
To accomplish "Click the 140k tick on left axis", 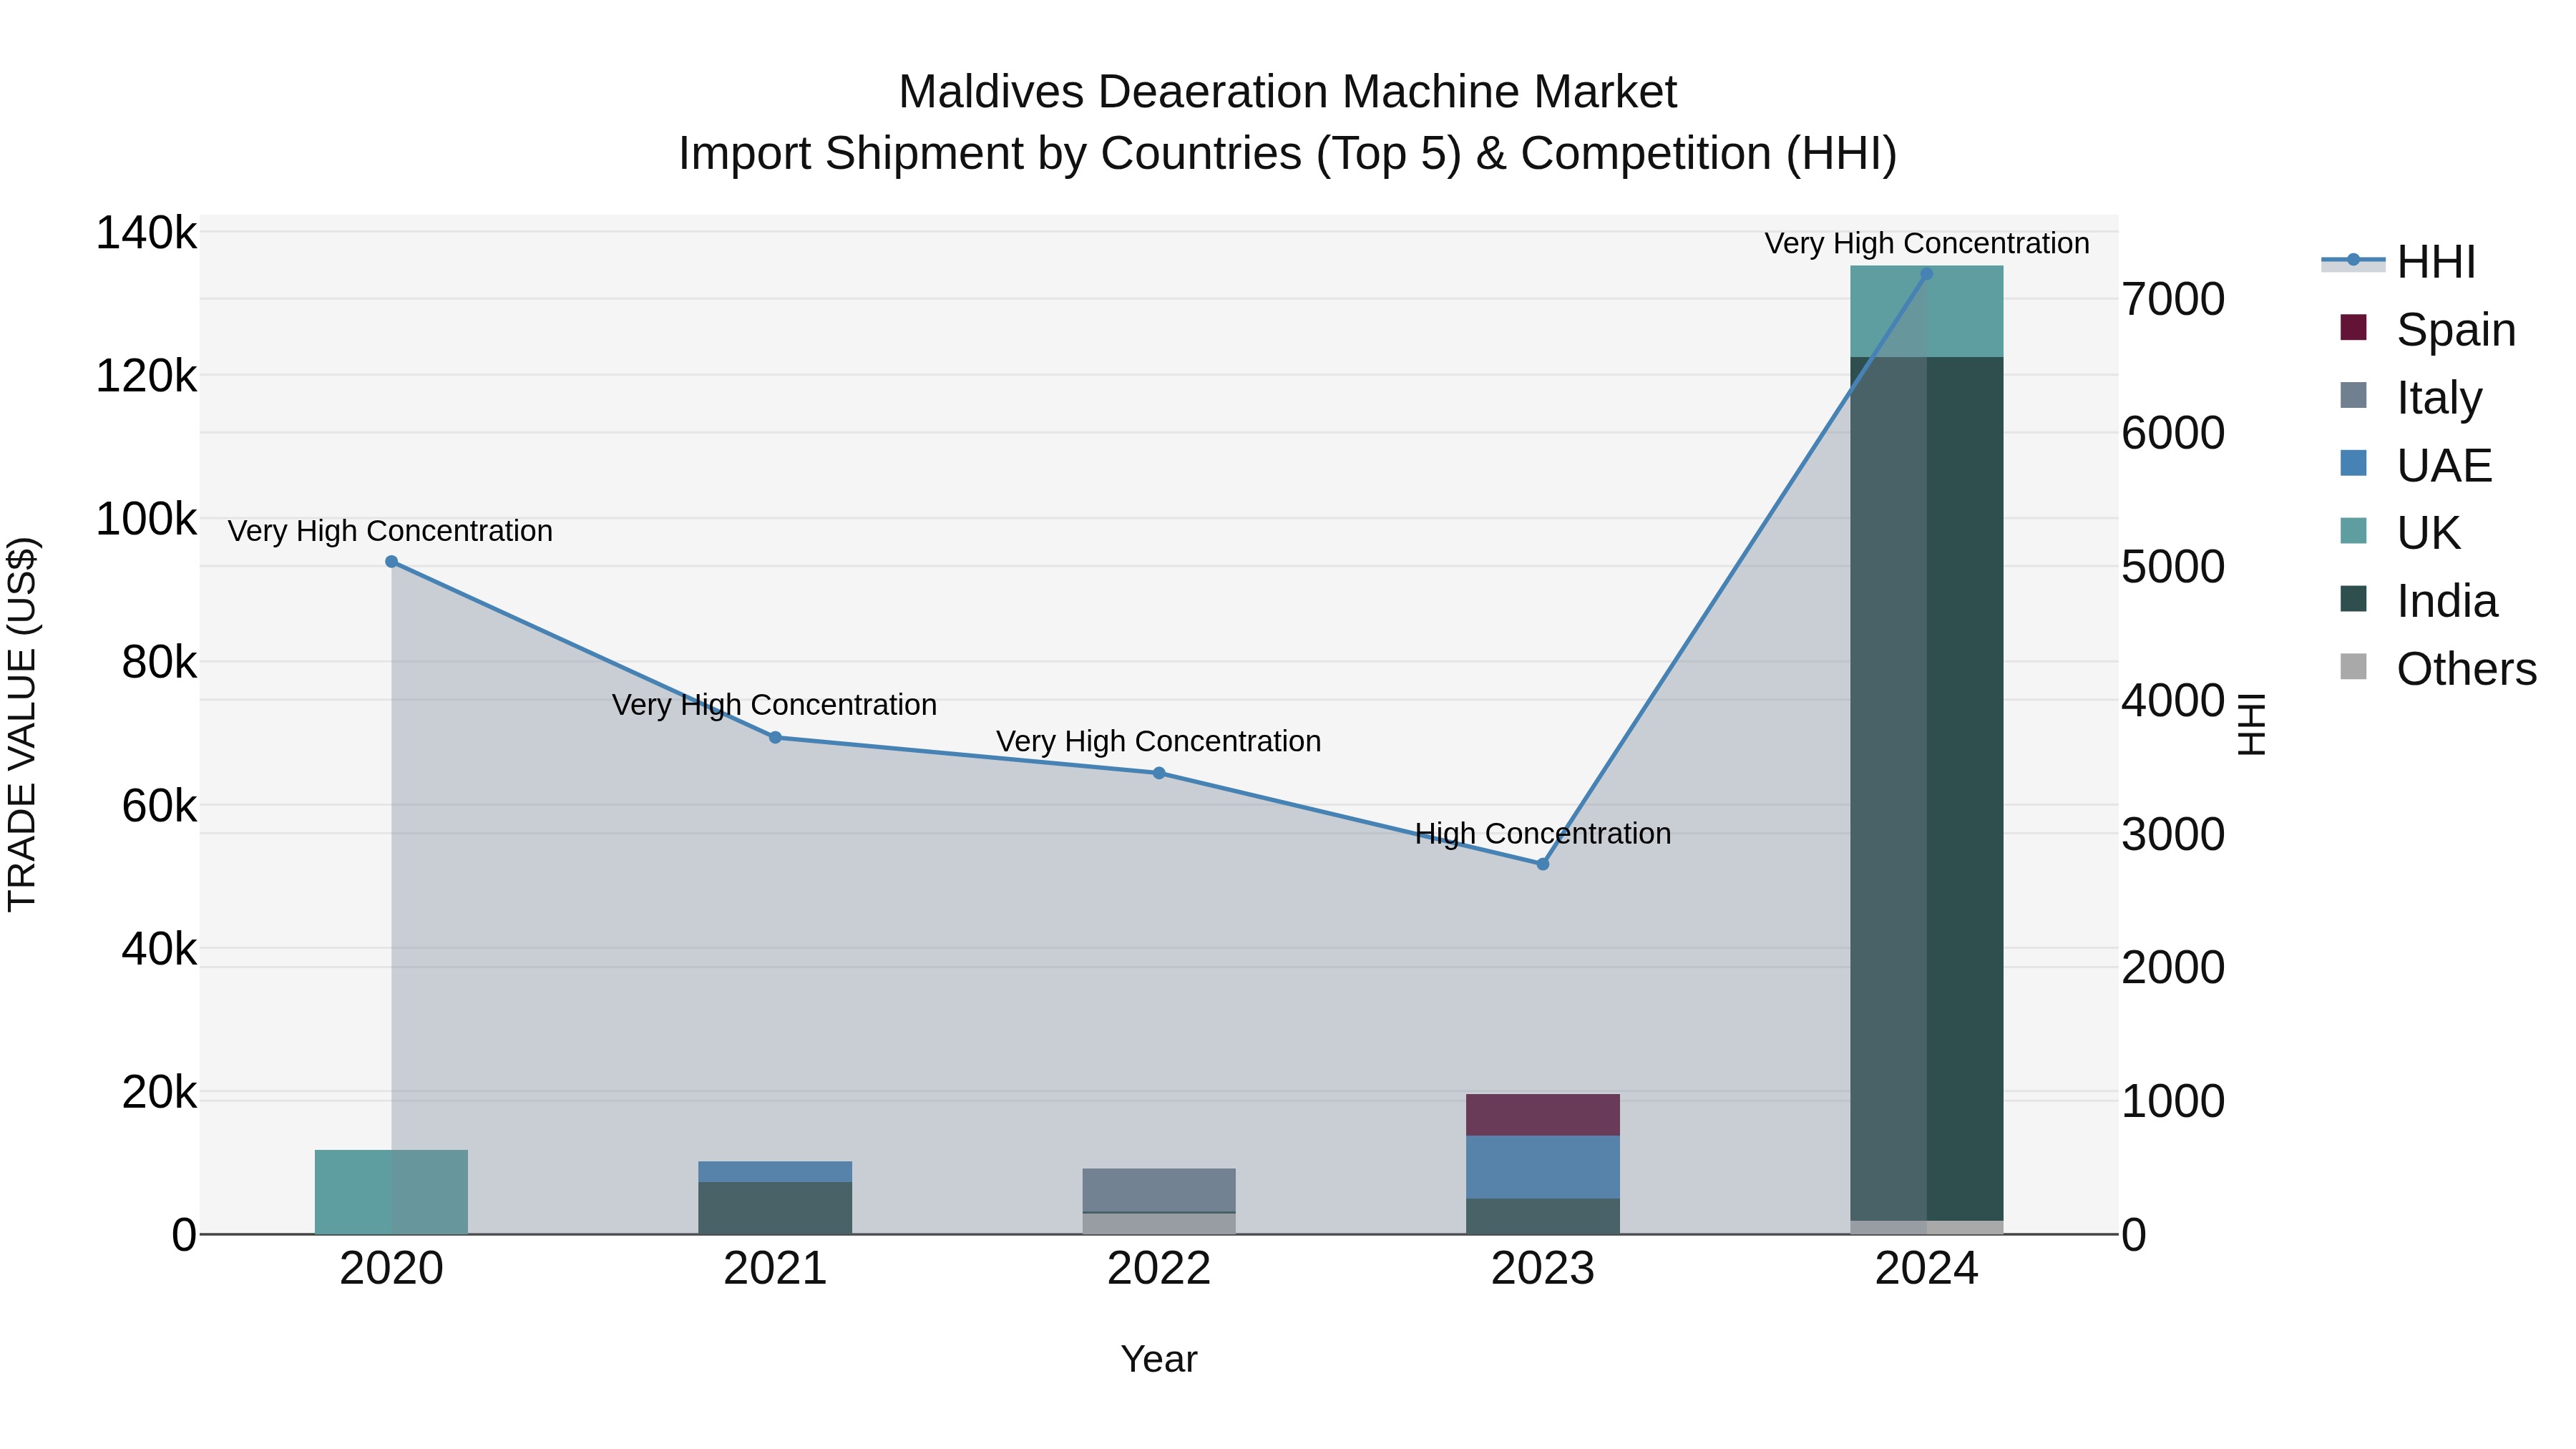I will tap(146, 233).
